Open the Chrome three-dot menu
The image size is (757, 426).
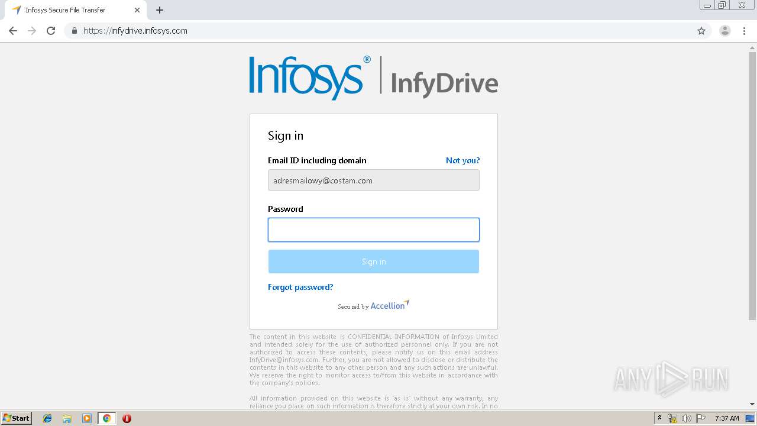[744, 31]
